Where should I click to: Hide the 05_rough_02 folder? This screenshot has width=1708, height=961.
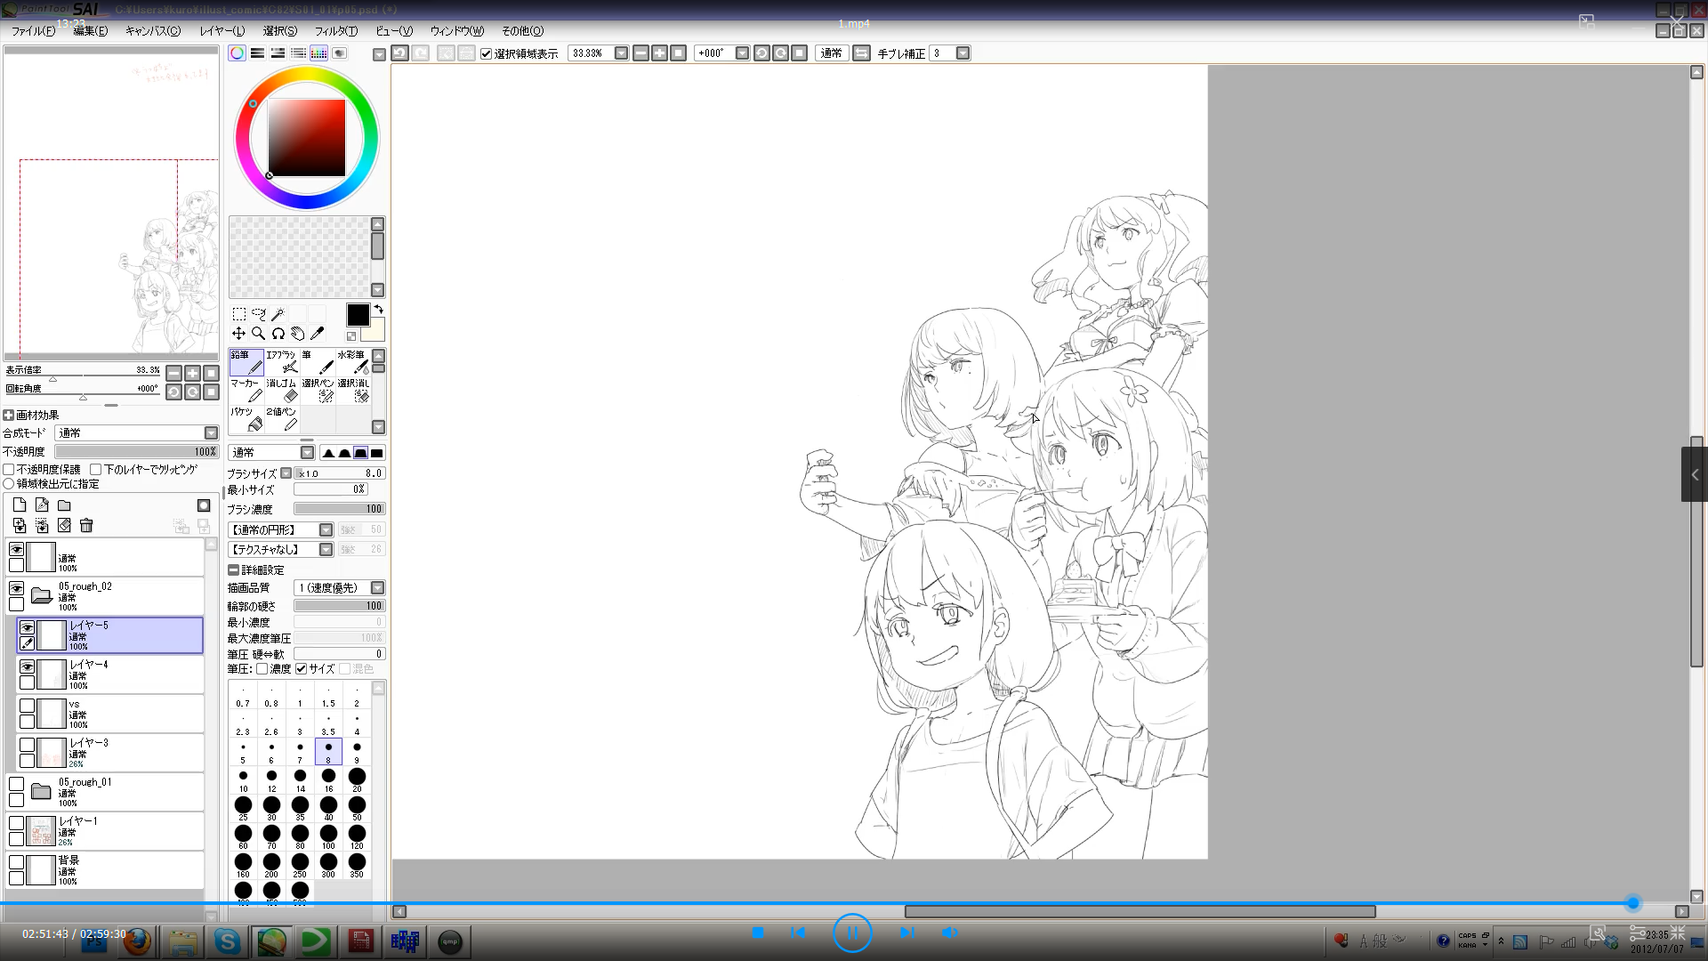pos(16,588)
